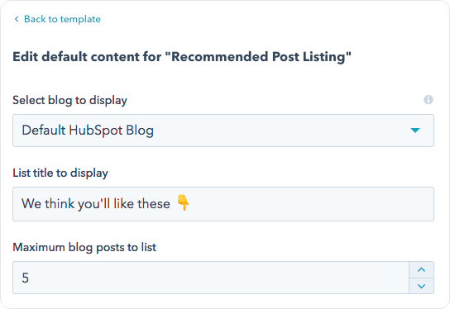The image size is (450, 309).
Task: Click the Select blog to display label
Action: coord(69,100)
